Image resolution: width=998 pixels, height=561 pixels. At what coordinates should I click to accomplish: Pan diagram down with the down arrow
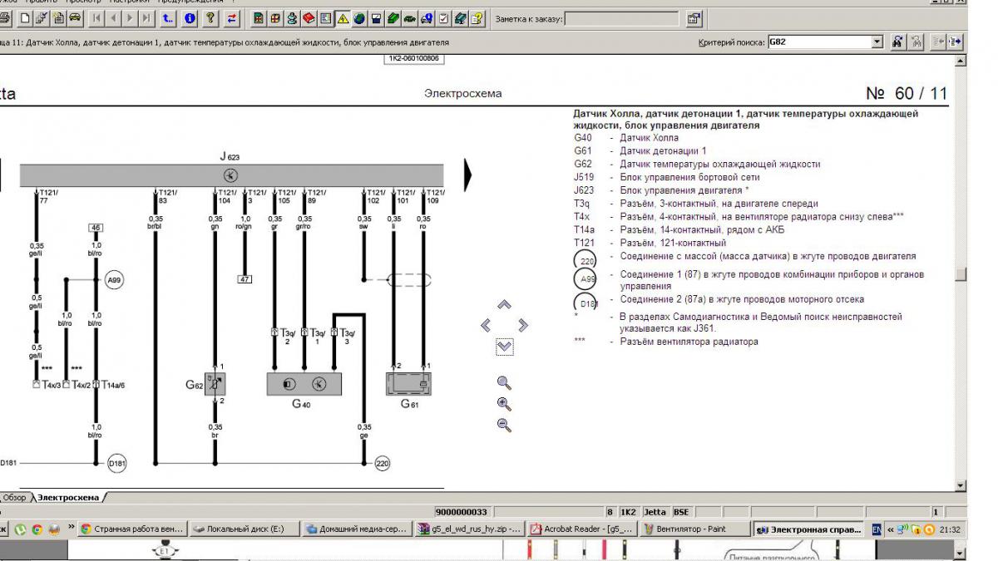coord(504,347)
